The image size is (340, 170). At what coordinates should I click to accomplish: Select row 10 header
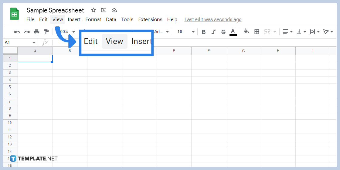[x=10, y=123]
